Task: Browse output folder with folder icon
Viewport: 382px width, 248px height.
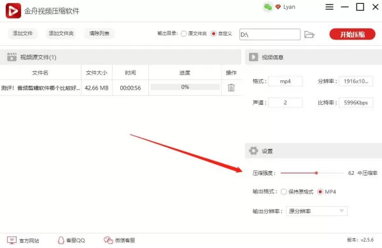Action: click(309, 34)
